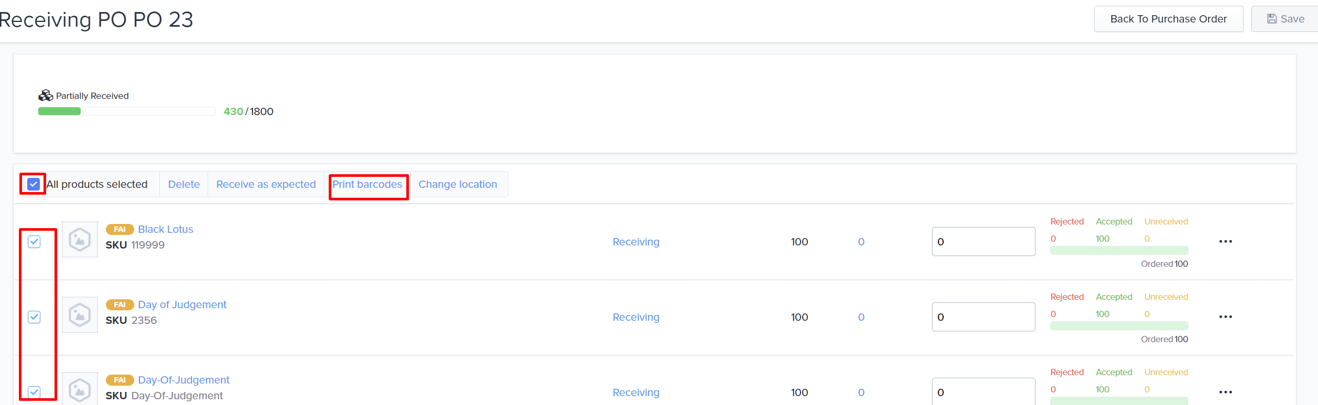Uncheck the All products selected checkbox
Image resolution: width=1318 pixels, height=405 pixels.
pyautogui.click(x=34, y=184)
